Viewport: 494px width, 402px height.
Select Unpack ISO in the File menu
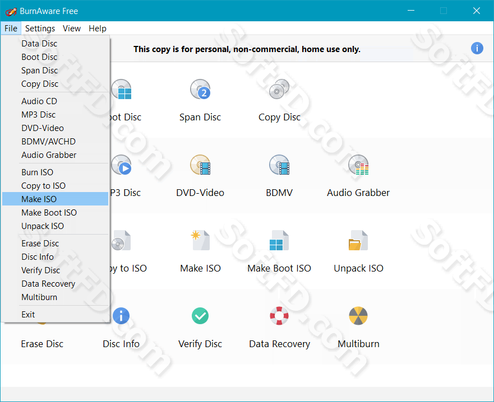55,226
